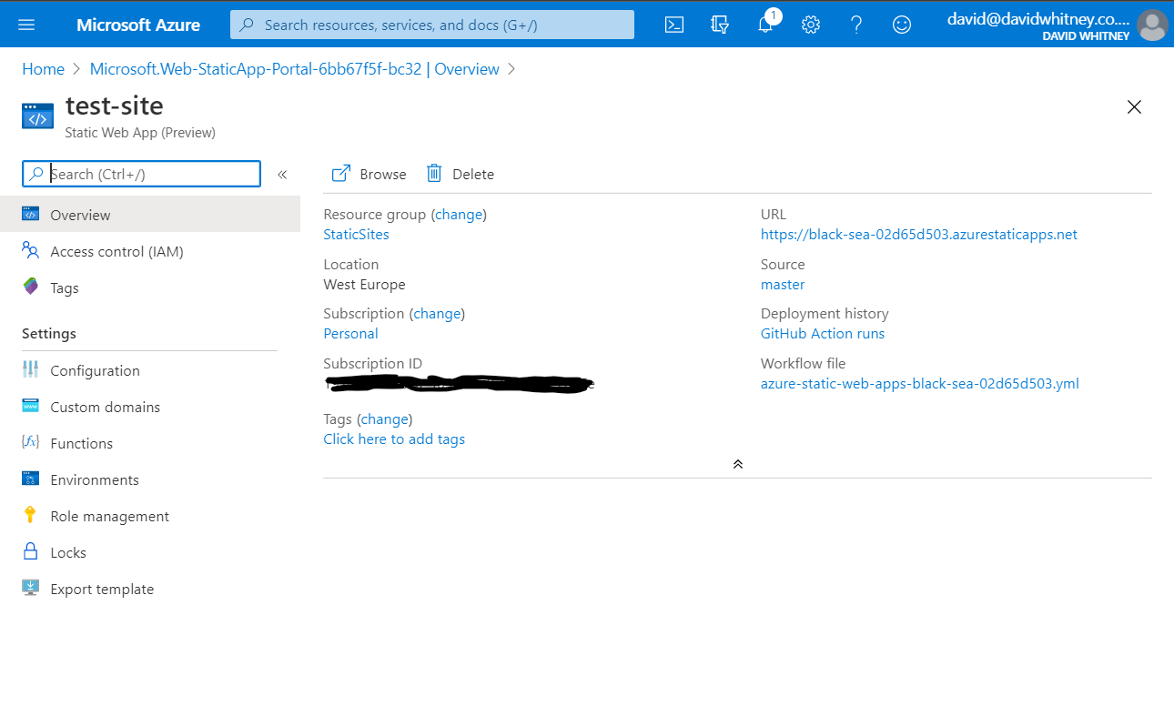This screenshot has height=716, width=1174.
Task: Click Microsoft.Web-StaticApp-Portal breadcrumb link
Action: tap(295, 69)
